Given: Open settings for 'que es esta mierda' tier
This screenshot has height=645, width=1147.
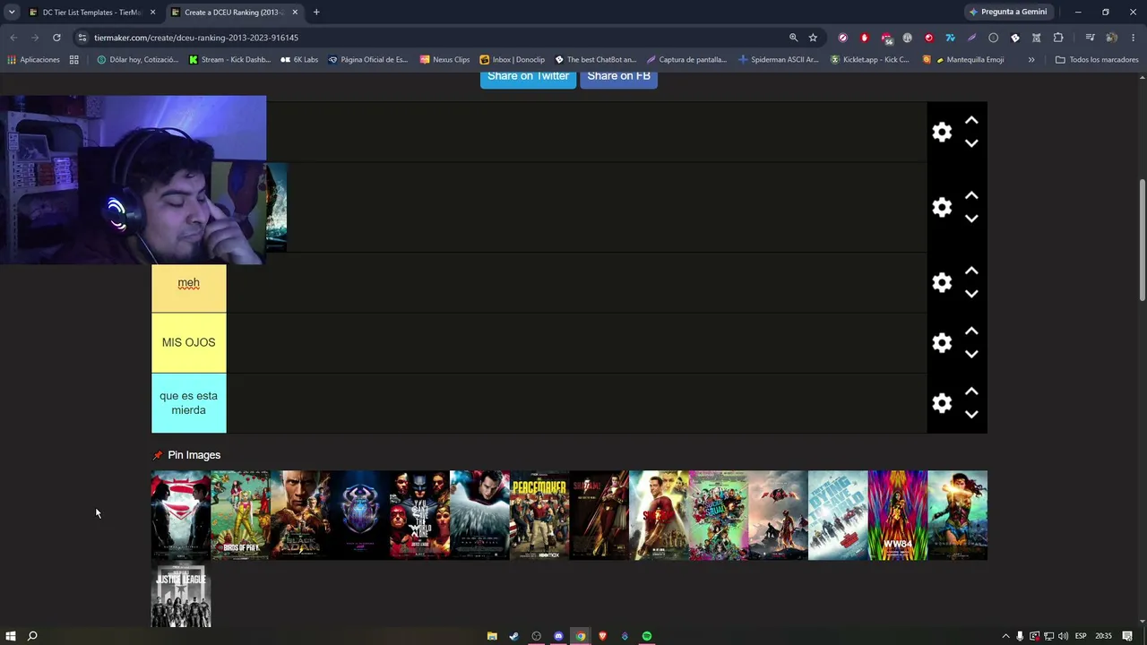Looking at the screenshot, I should 942,403.
